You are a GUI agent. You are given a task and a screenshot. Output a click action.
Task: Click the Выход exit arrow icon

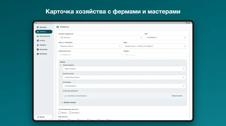click(x=38, y=117)
